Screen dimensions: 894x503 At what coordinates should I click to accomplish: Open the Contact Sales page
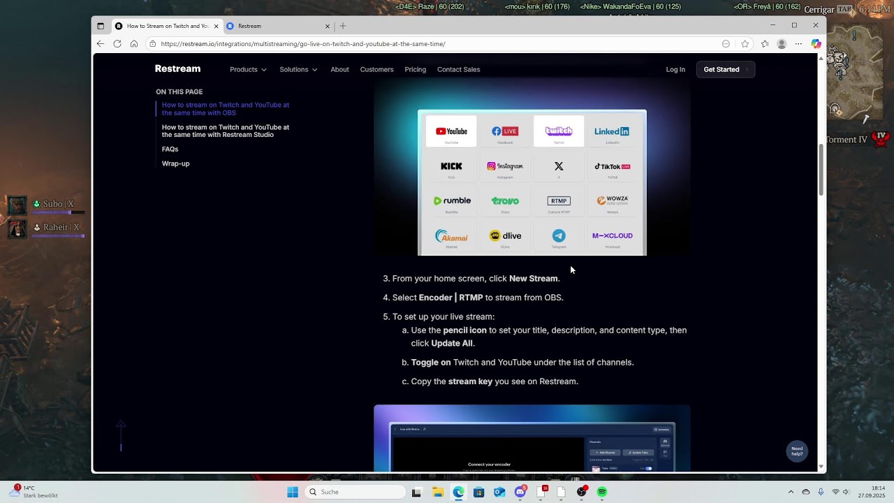point(458,69)
